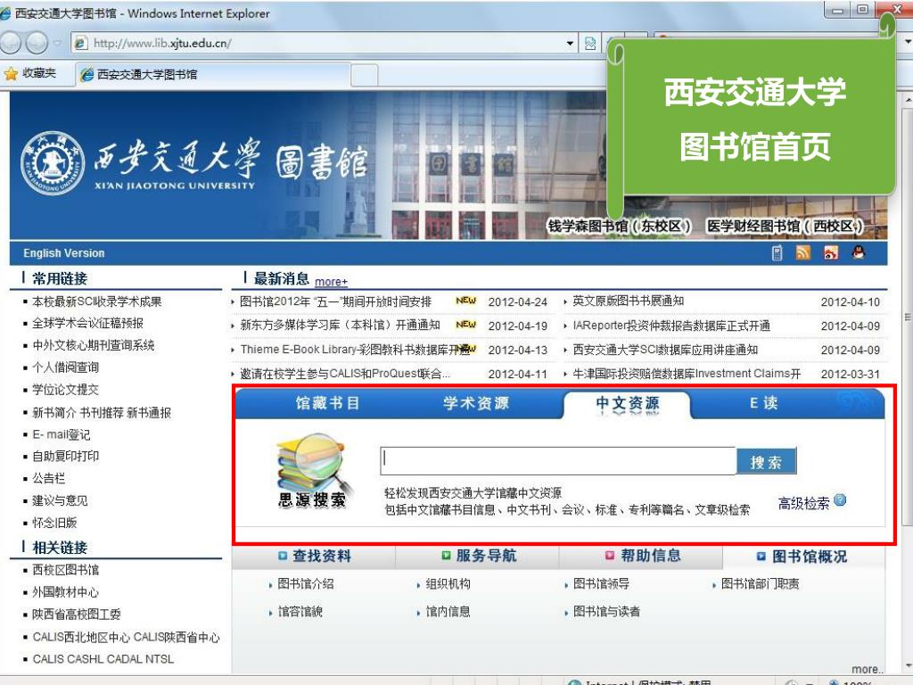Image resolution: width=913 pixels, height=685 pixels.
Task: Open a new blank browser tab
Action: click(365, 75)
